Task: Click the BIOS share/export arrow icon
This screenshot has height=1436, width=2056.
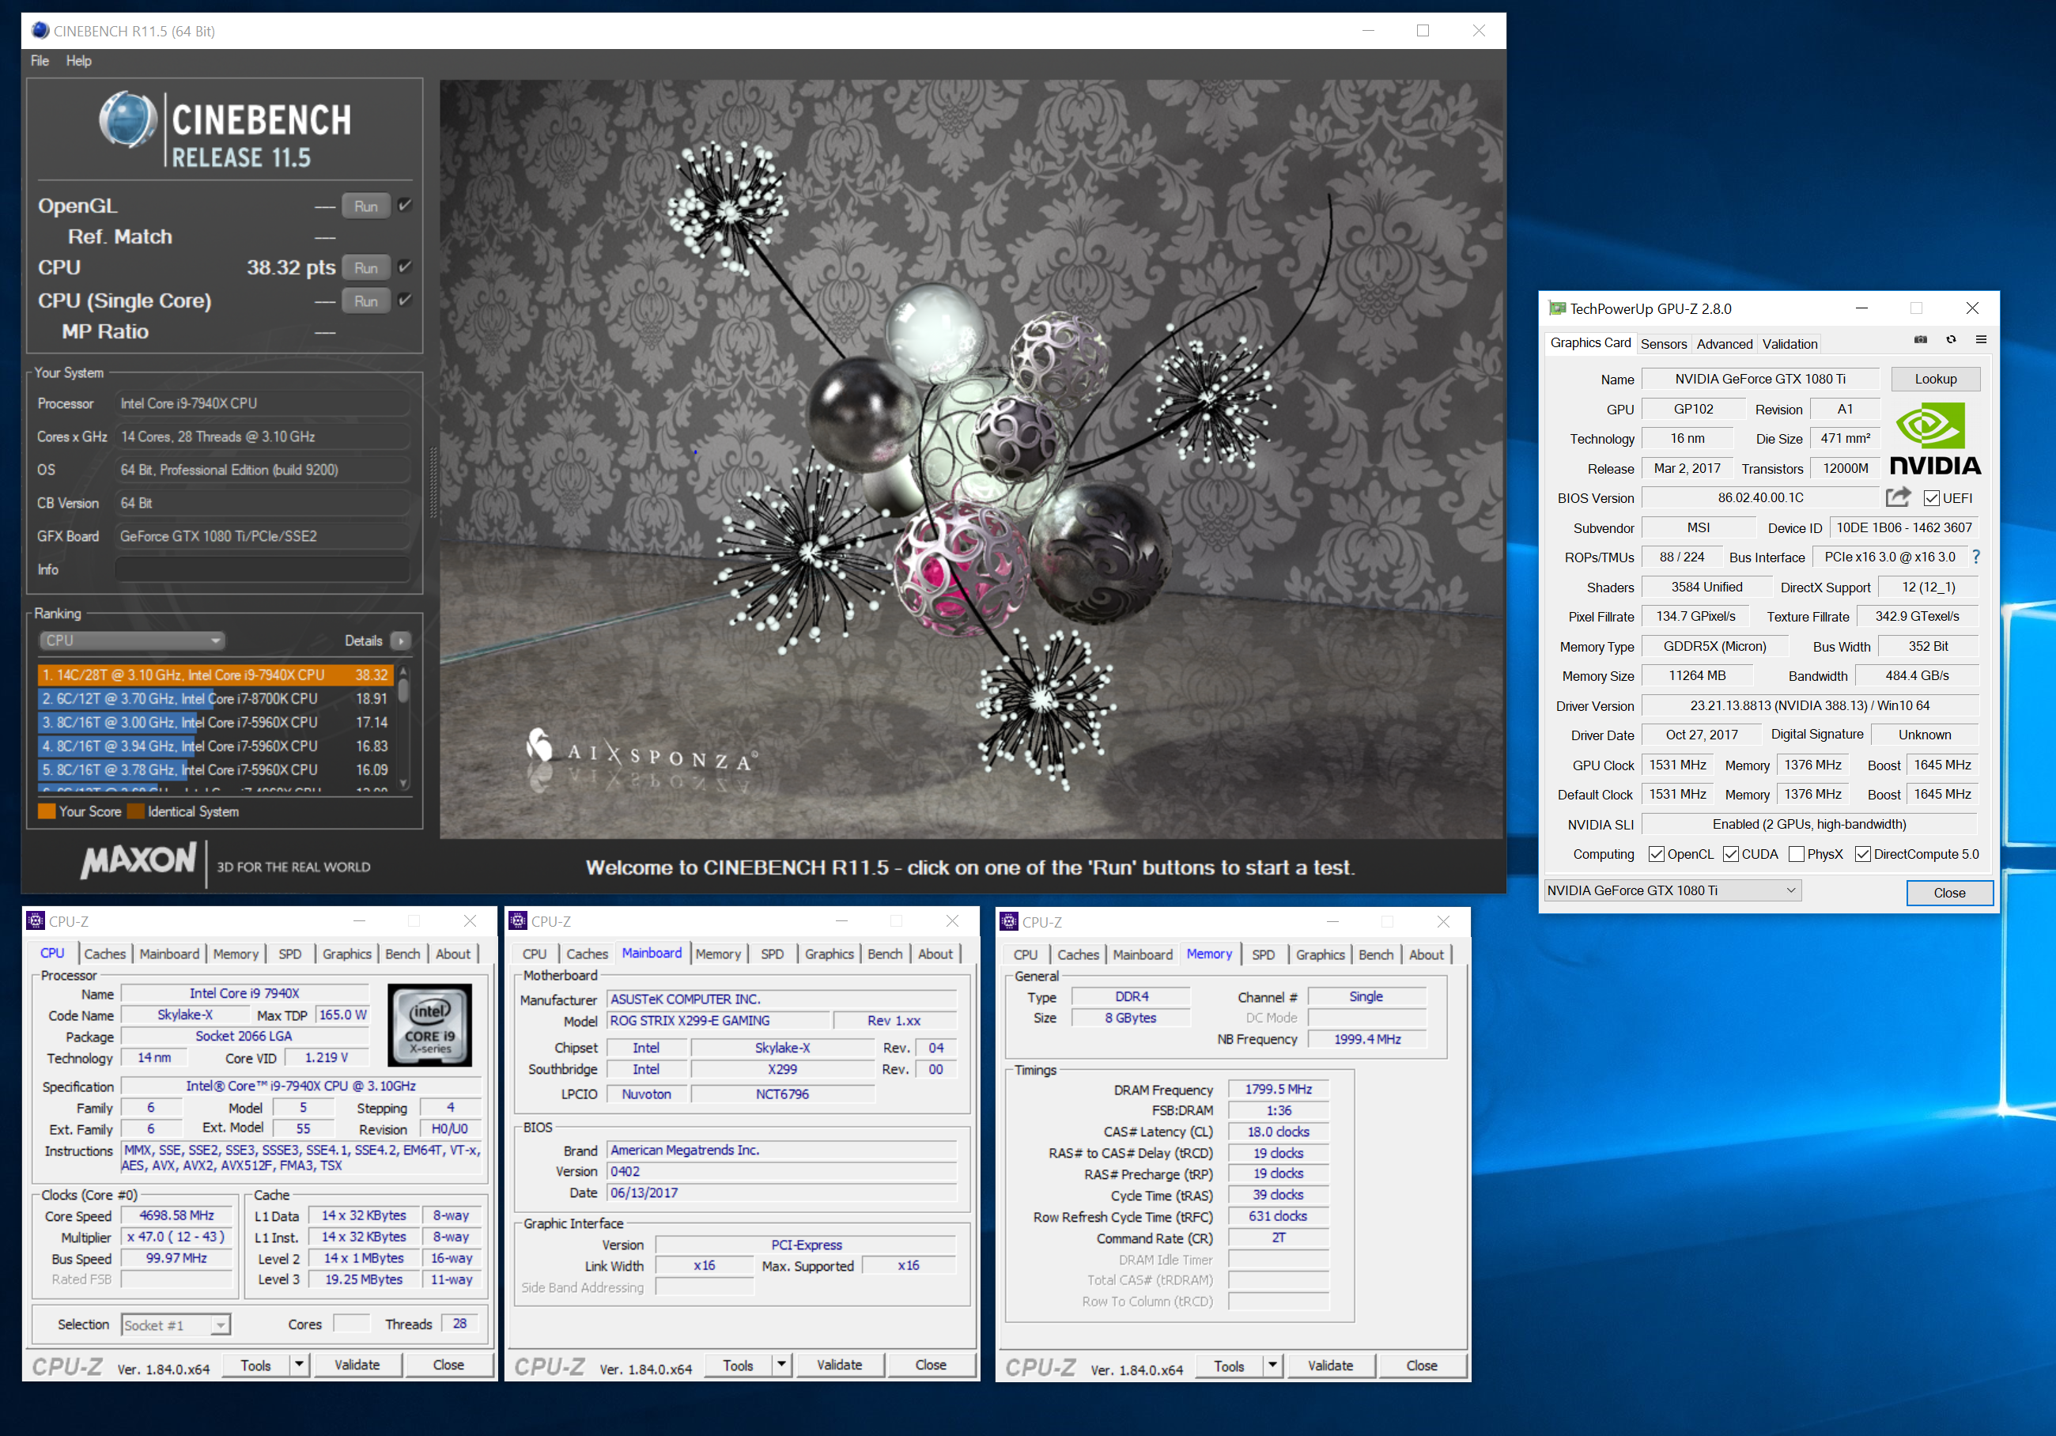Action: coord(1898,497)
